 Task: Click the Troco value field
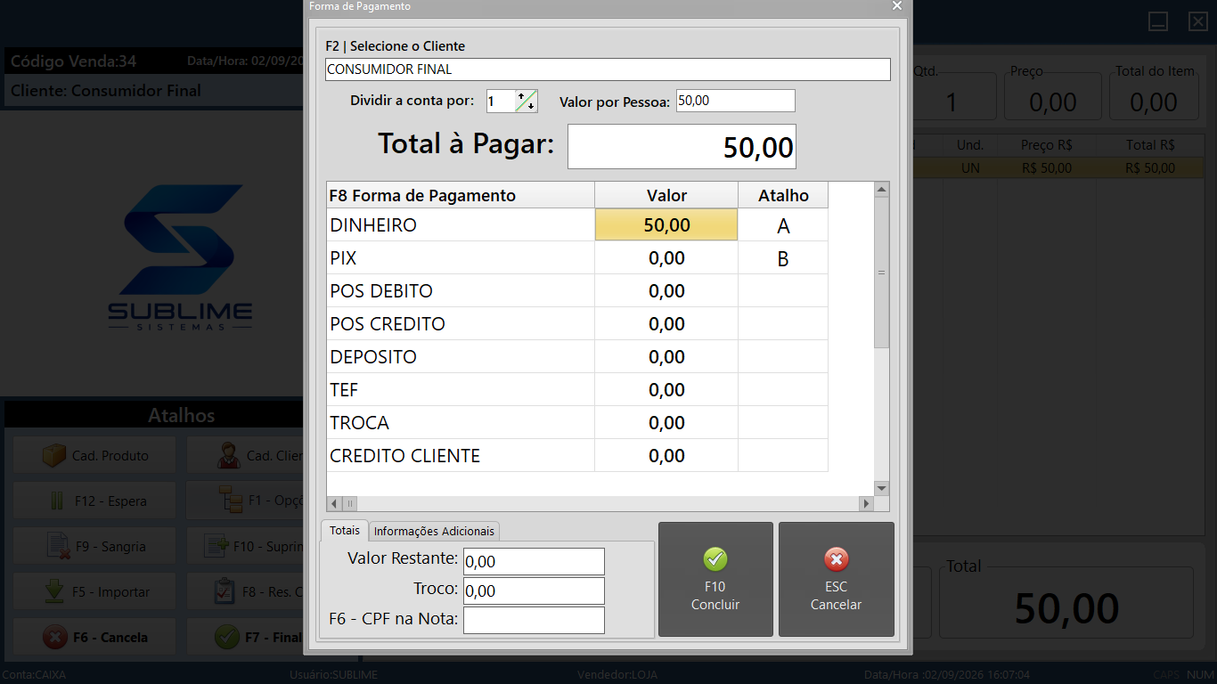click(534, 590)
